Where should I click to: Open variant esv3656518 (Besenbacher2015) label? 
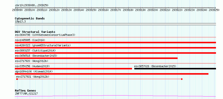(36, 56)
